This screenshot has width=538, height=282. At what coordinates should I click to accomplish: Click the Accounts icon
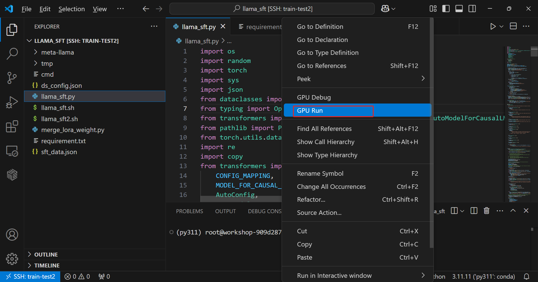coord(12,234)
